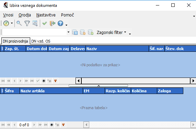Viewport: 196px width, 129px height.
Task: Save bookmark asterisk in lower navigator
Action: coord(51,125)
